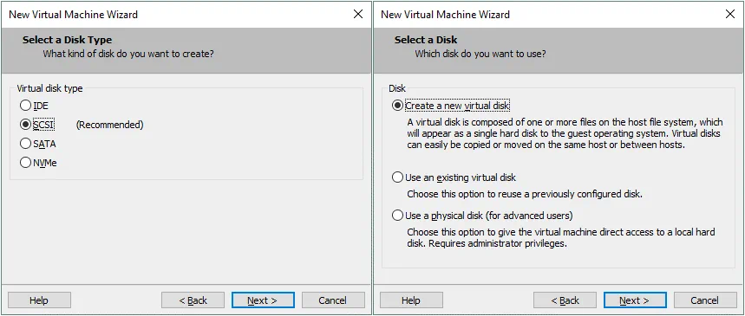The image size is (745, 316).
Task: Close the Which disk to use wizard window
Action: tap(730, 14)
